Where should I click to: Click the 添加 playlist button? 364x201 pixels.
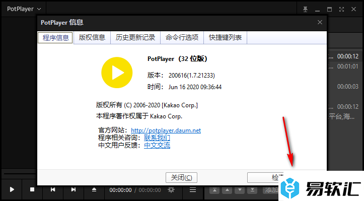coord(271,190)
